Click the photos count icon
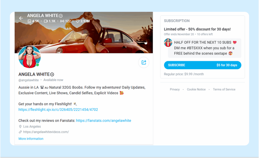Viewport: 259px width, 158px height. [29, 21]
